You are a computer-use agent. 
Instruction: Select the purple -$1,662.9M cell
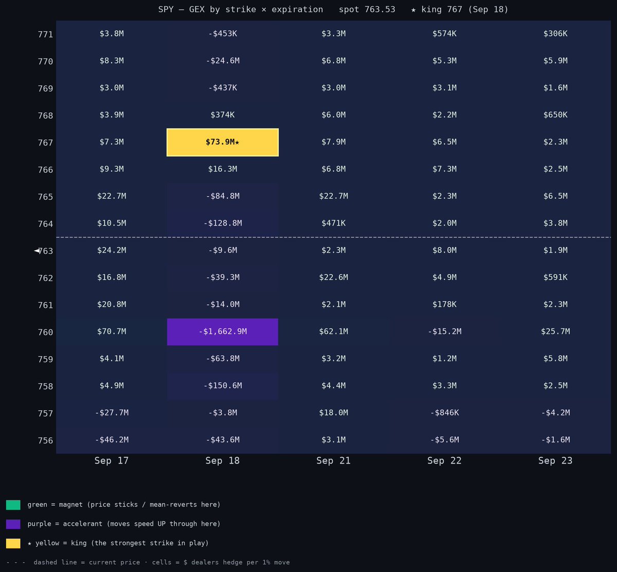tap(223, 332)
